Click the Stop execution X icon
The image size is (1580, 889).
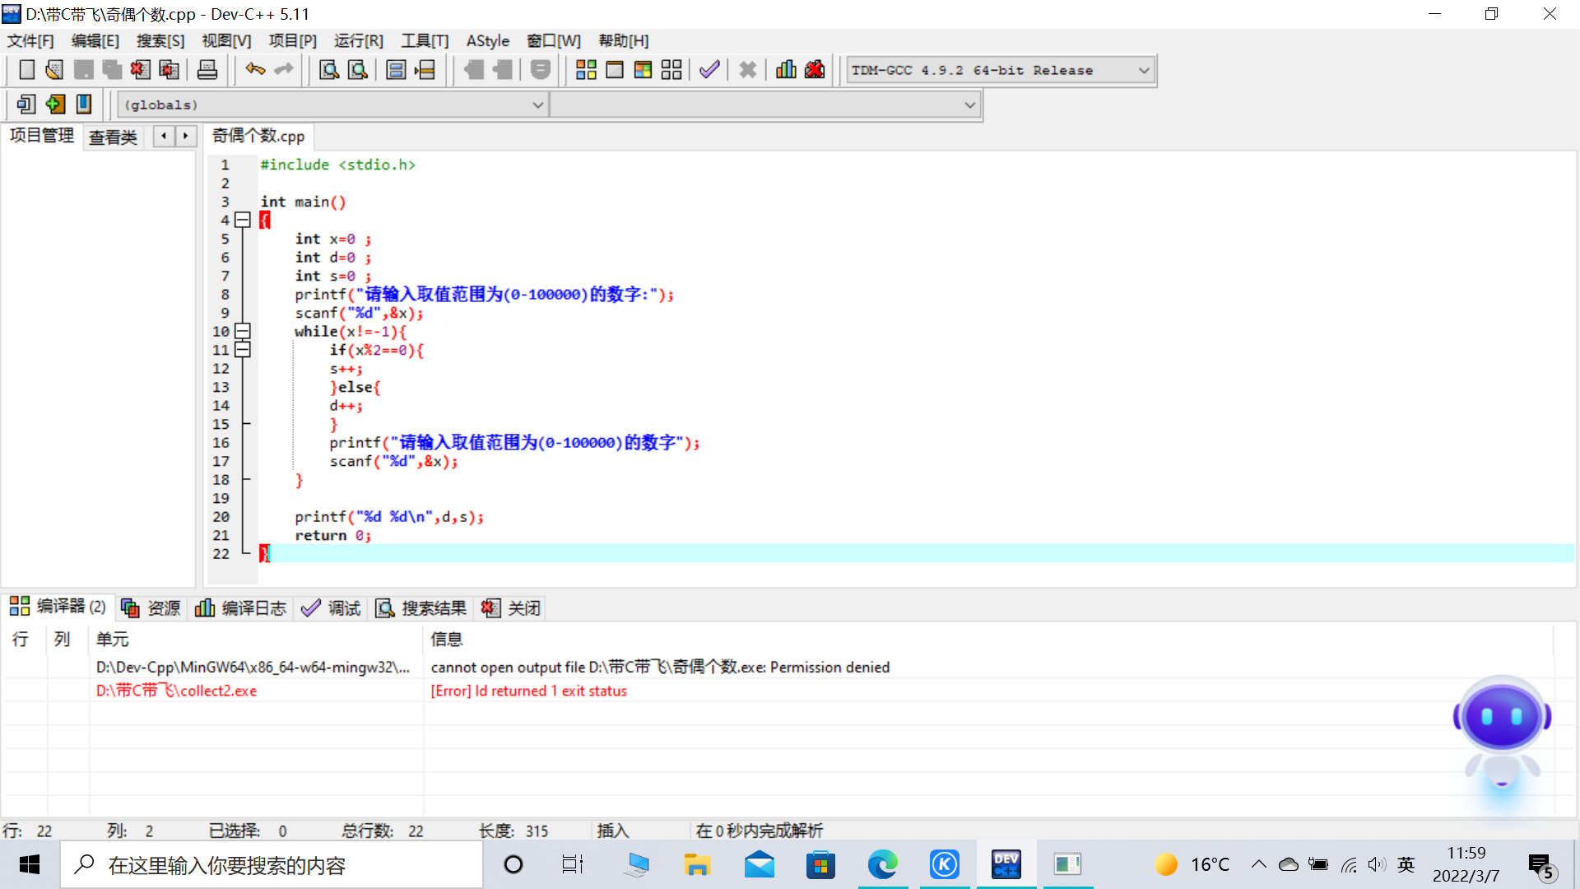coord(747,70)
